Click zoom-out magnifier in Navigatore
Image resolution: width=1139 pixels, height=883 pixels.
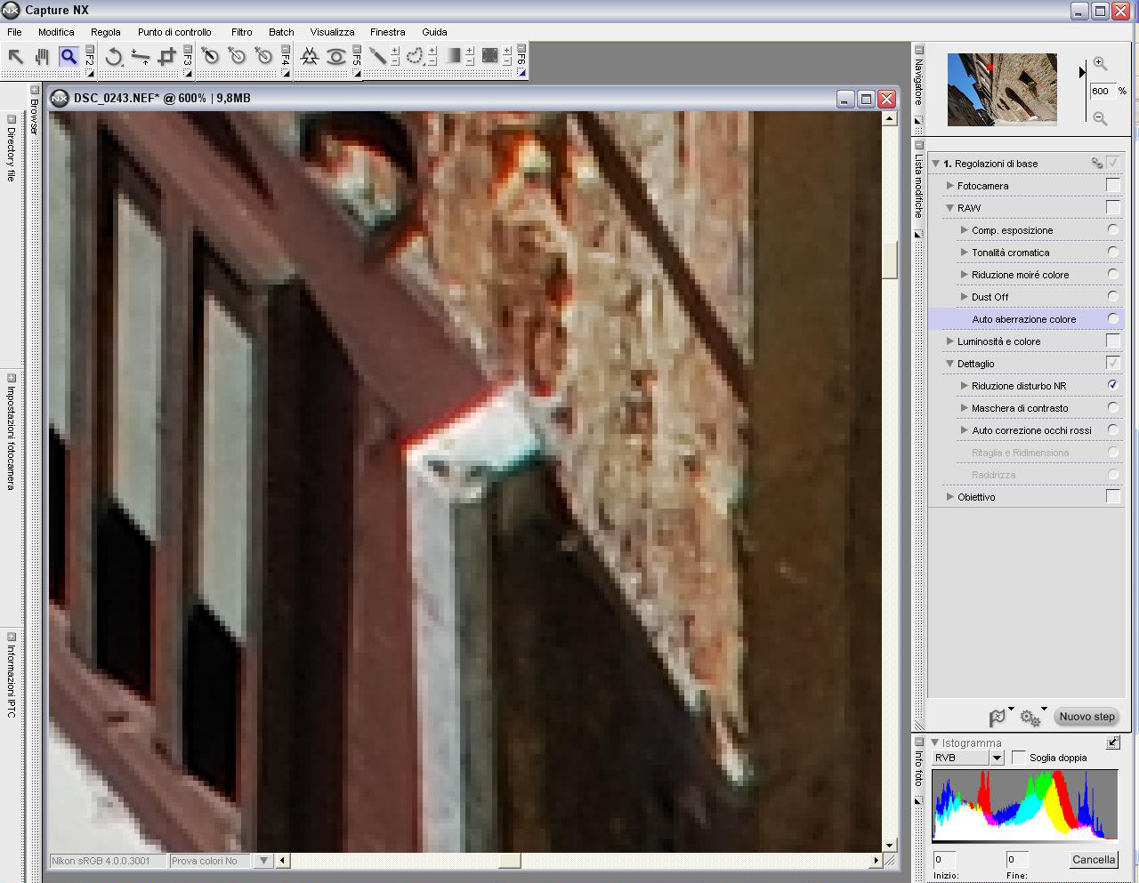click(1101, 118)
